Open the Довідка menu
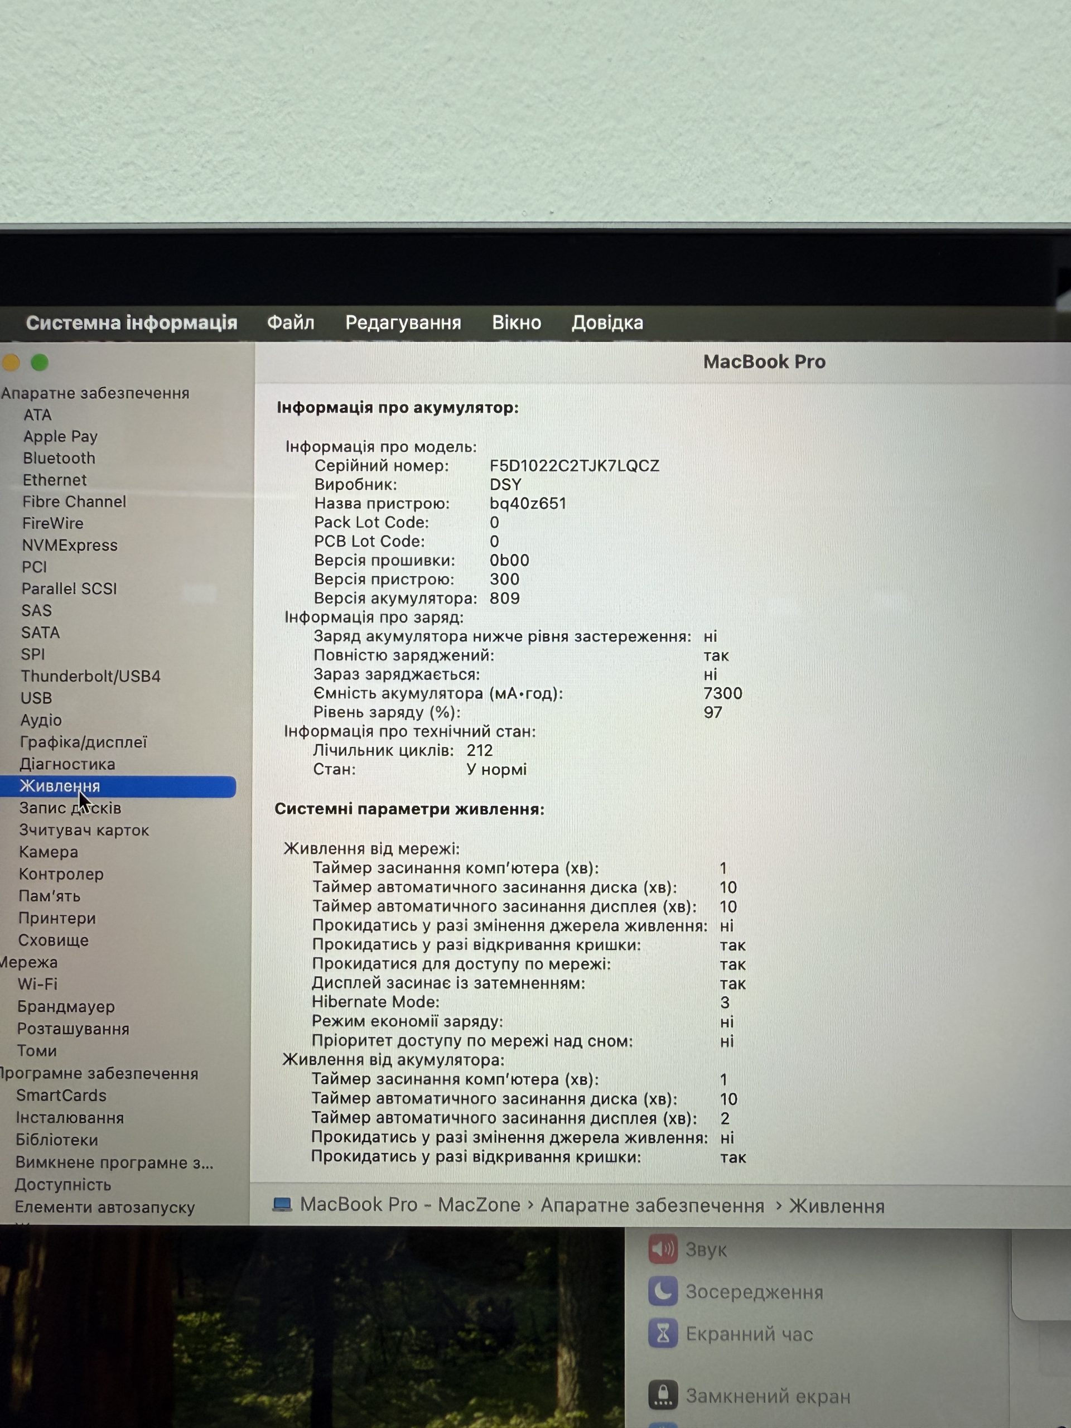This screenshot has height=1428, width=1071. 607,323
